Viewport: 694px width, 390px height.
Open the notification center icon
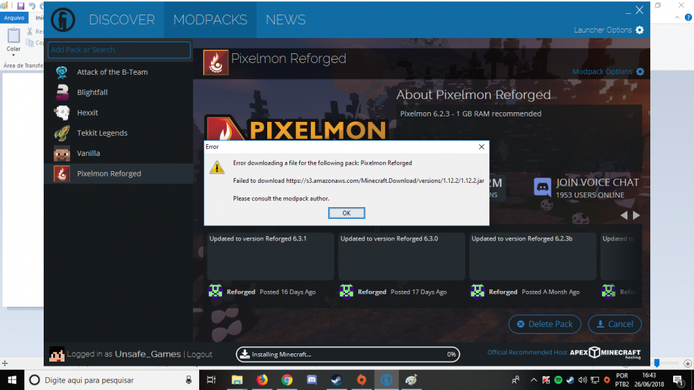tap(677, 380)
